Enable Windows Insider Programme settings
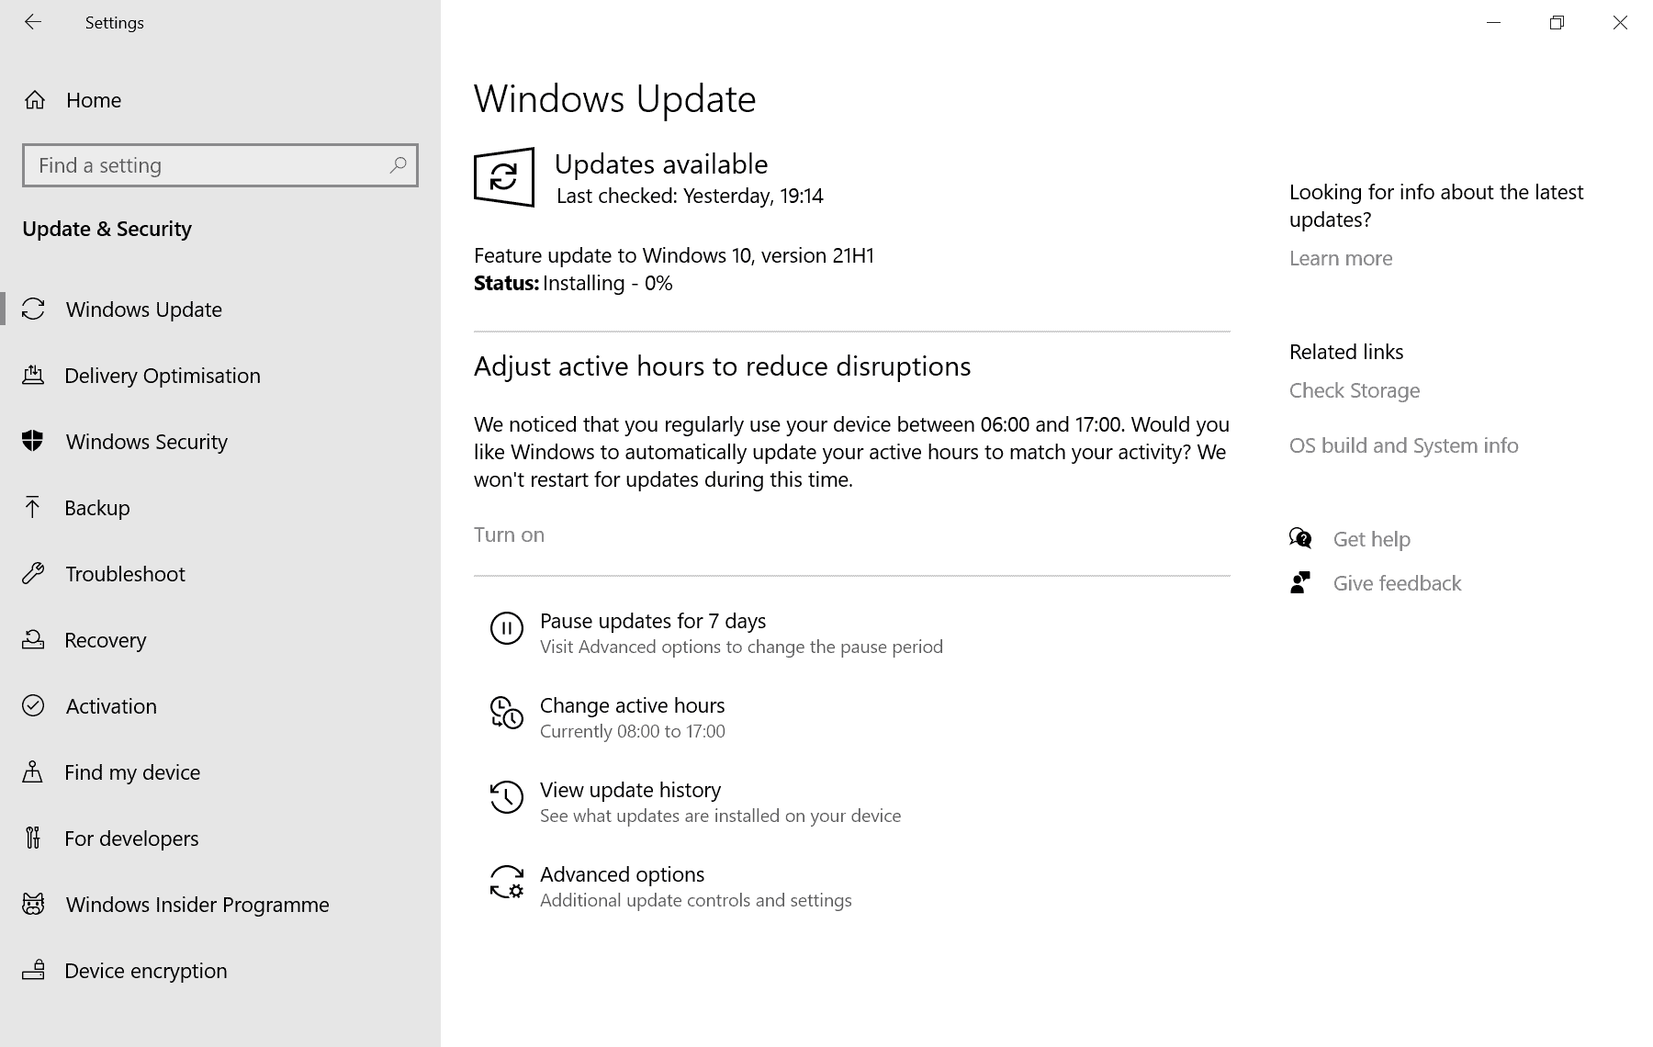Viewport: 1653px width, 1047px height. [x=196, y=905]
